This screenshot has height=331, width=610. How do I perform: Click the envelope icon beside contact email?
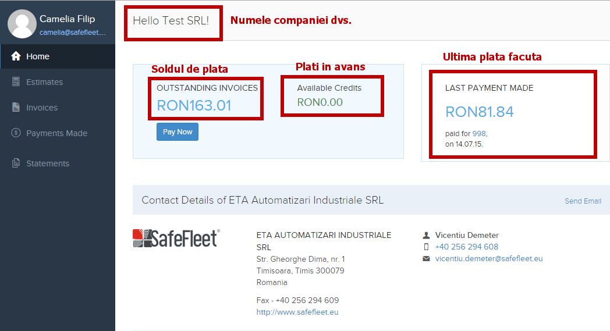427,259
